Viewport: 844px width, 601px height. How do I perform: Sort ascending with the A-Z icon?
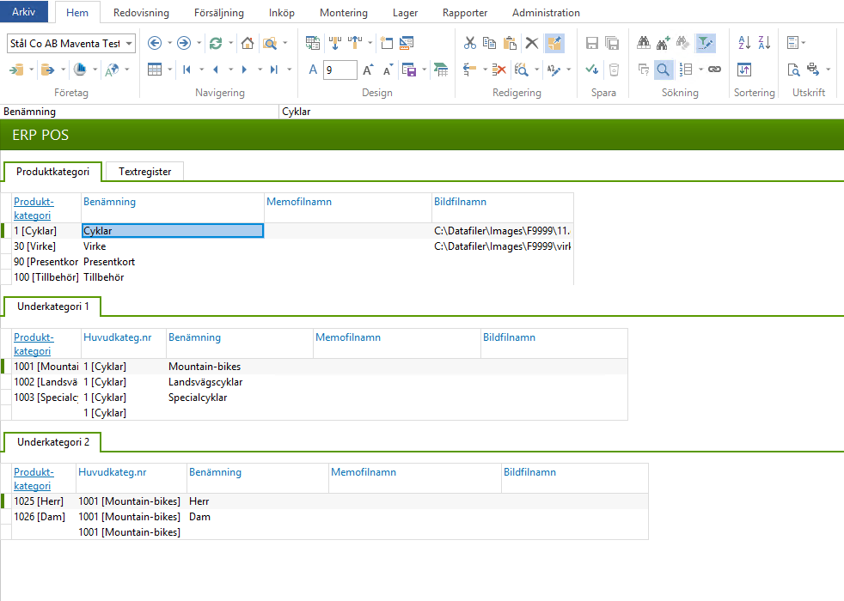click(x=744, y=43)
